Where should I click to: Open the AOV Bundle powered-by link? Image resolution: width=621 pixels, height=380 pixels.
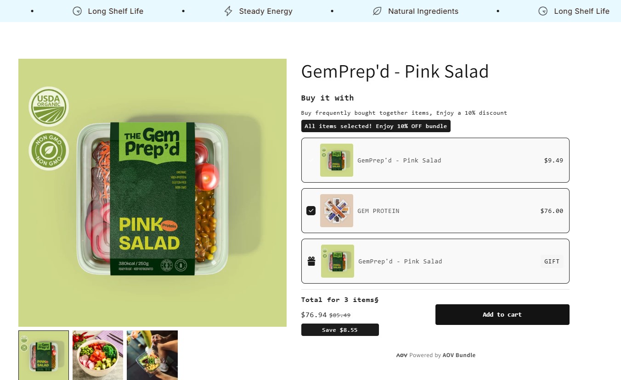tap(459, 355)
